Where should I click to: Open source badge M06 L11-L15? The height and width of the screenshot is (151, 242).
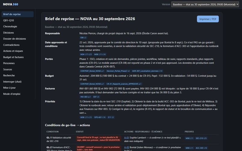[86, 117]
